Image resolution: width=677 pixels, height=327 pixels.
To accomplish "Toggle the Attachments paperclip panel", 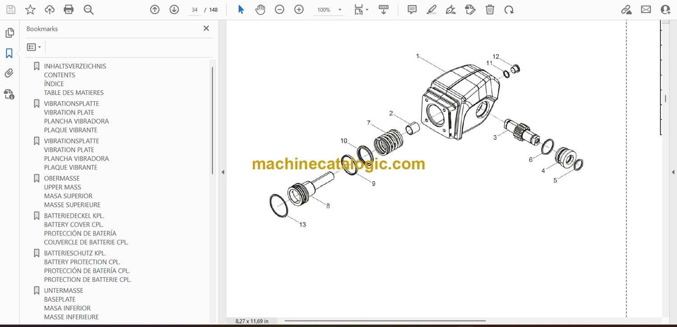I will point(9,73).
